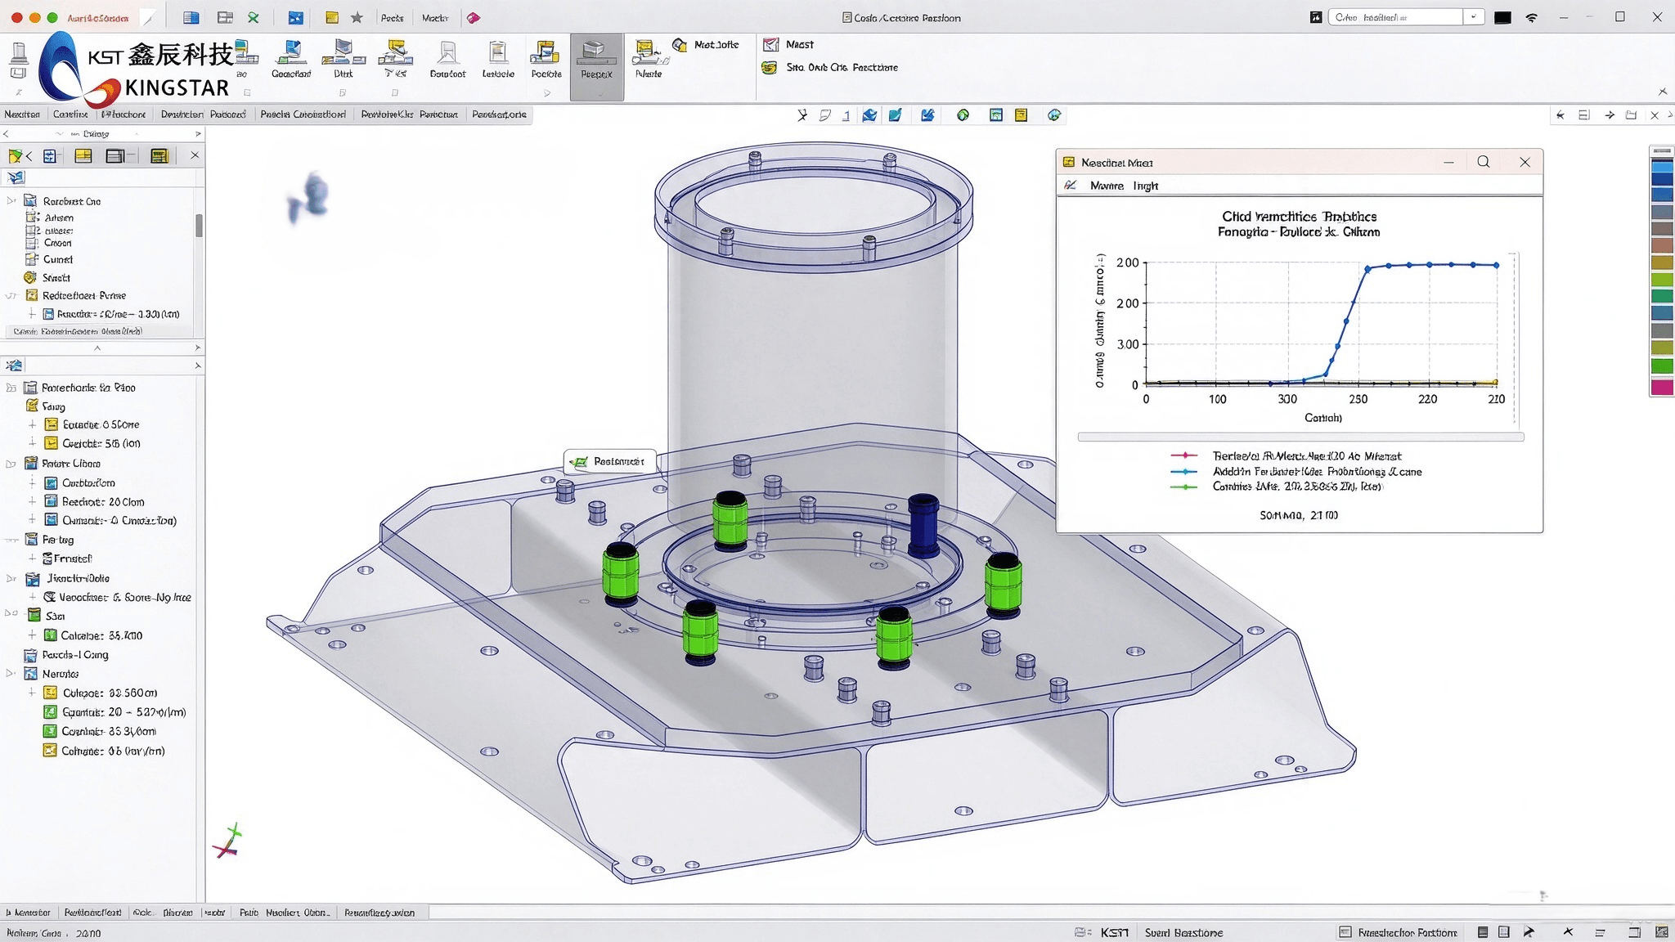Click the WiFi icon in top bar
The image size is (1675, 942).
1531,17
